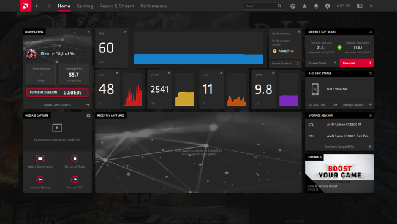Open Release Notes link

(x=322, y=63)
